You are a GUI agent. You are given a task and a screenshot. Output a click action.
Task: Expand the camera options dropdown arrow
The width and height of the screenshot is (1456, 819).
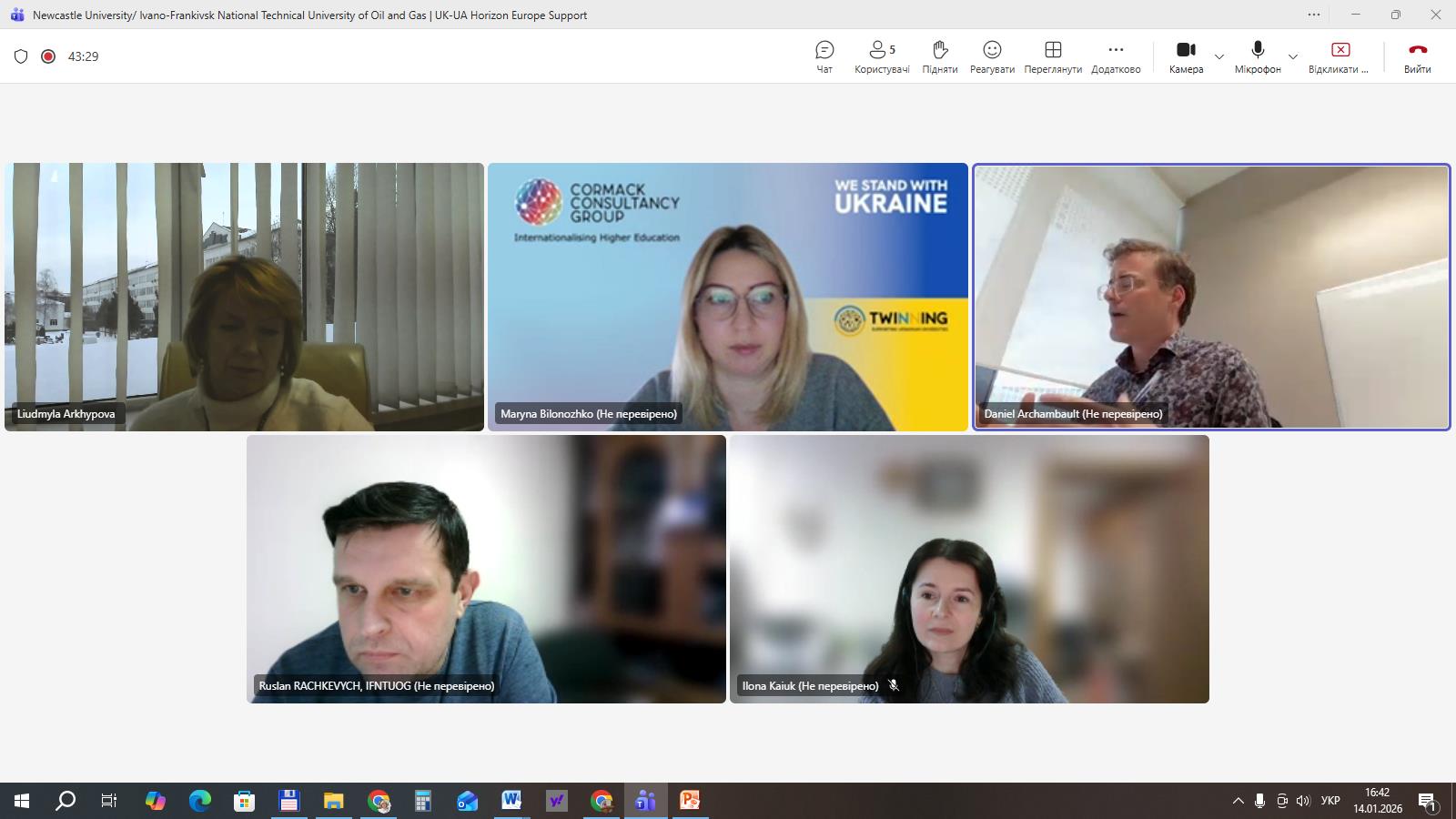pyautogui.click(x=1219, y=57)
